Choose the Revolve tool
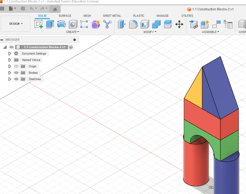This screenshot has height=194, width=246. (61, 24)
